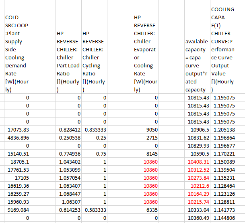Select the COOLING CAPA F(T) CHILLER CURVE header
The width and height of the screenshot is (245, 223).
[223, 47]
